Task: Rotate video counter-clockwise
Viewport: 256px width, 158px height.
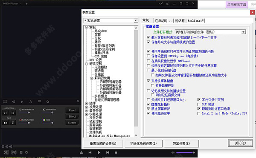Action: (6, 113)
